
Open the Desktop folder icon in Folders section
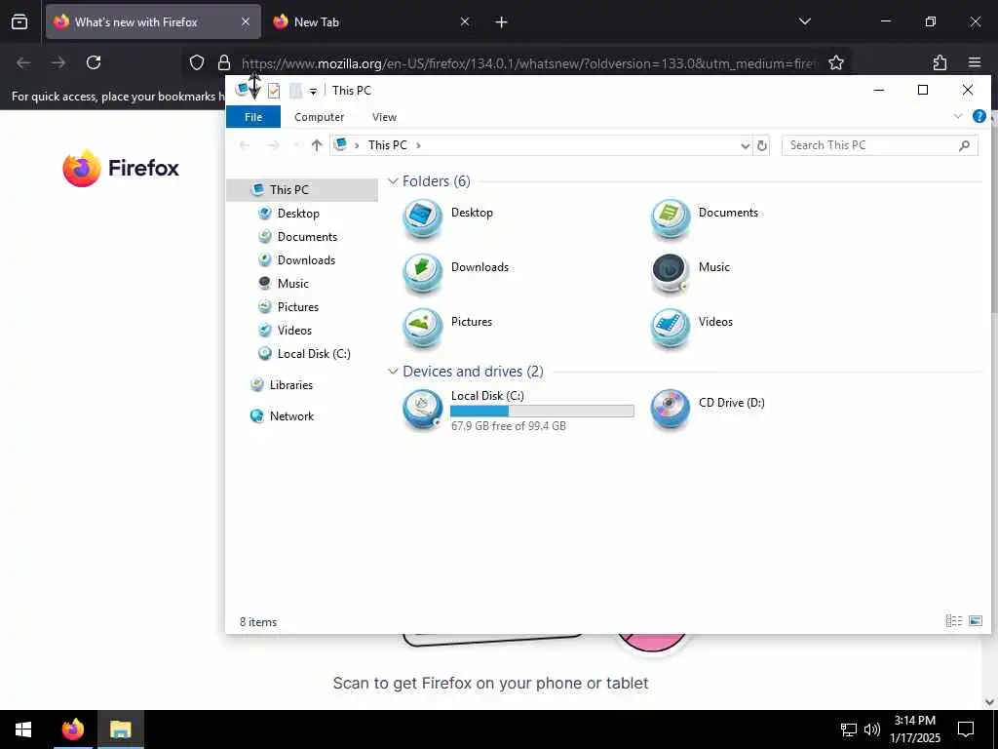pos(423,218)
